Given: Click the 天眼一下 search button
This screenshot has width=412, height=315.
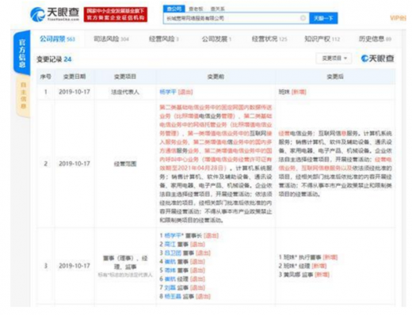Looking at the screenshot, I should (323, 18).
